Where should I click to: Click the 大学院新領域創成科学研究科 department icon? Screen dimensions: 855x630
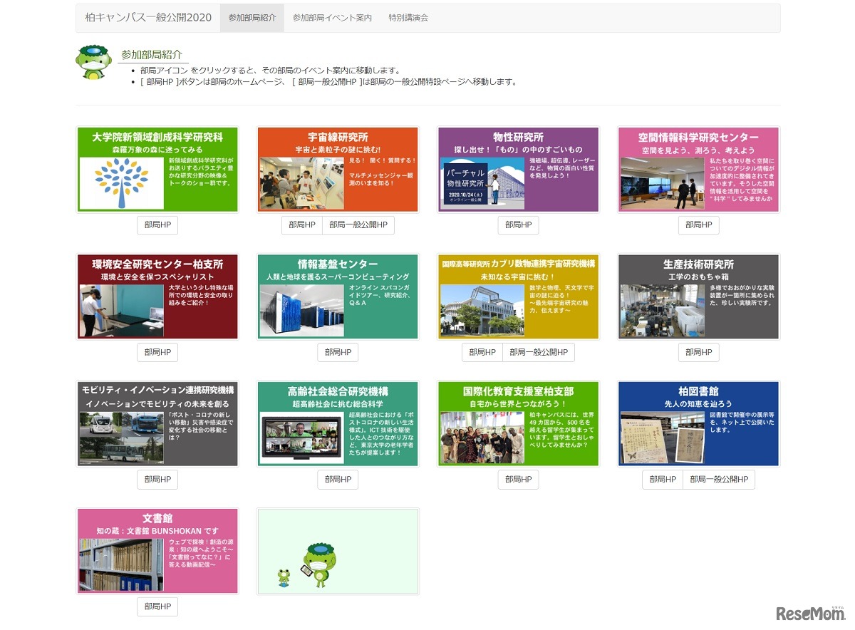pyautogui.click(x=157, y=170)
